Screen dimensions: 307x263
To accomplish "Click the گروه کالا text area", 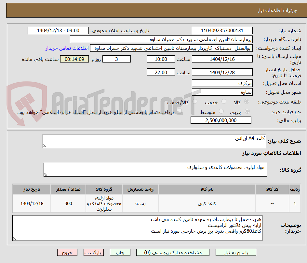I will click(155, 170).
